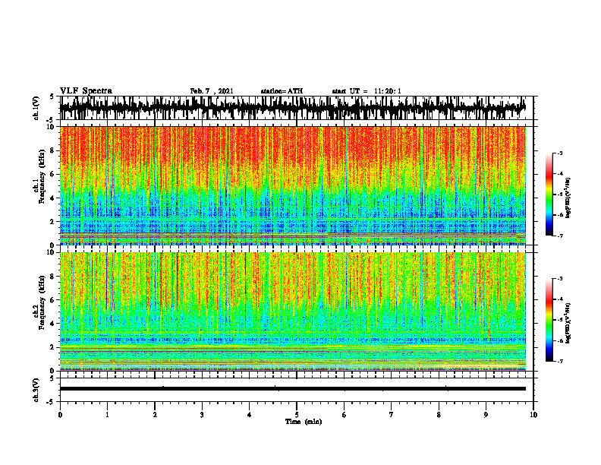Click inside the ch.2 spectrogram plot

[293, 312]
